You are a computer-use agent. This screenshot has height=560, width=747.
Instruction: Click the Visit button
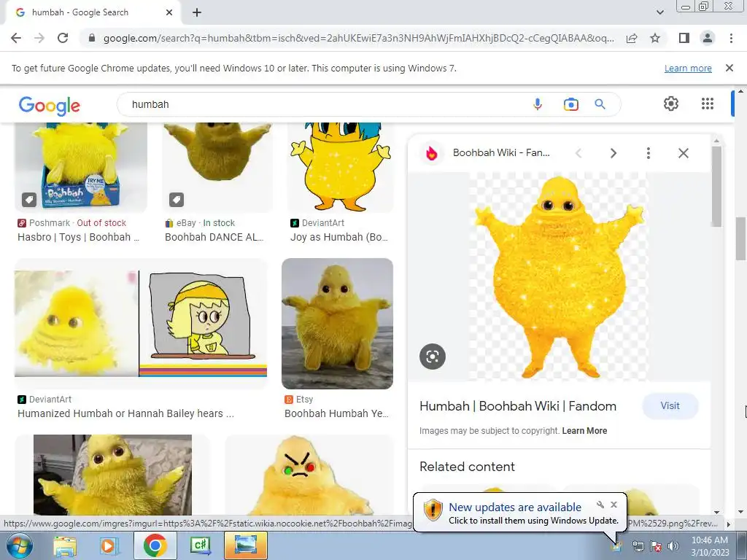click(670, 405)
